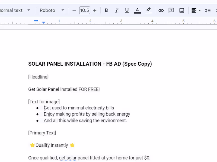Apply italic styling to text
Screen dimensions: 217x162
point(116,10)
